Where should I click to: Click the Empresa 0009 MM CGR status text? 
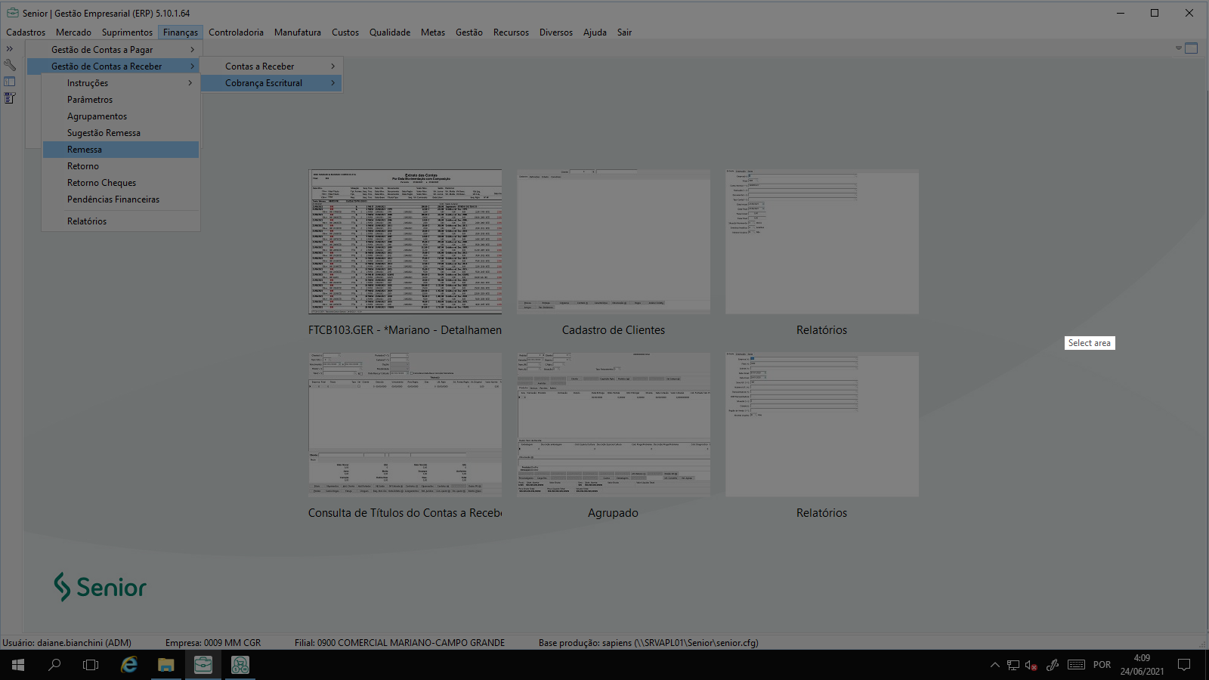coord(213,643)
